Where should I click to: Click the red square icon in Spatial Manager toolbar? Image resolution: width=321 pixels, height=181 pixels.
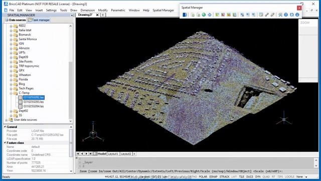223,15
